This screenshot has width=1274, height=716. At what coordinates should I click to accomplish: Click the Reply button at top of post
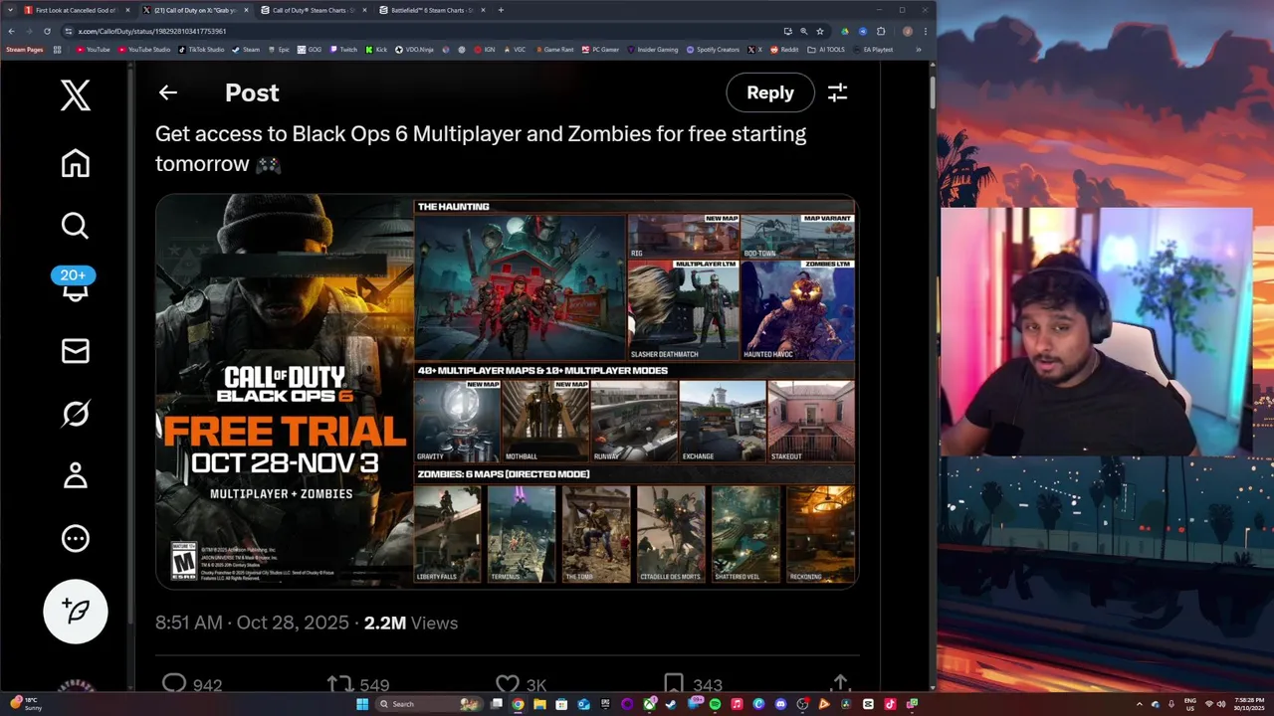(x=770, y=92)
